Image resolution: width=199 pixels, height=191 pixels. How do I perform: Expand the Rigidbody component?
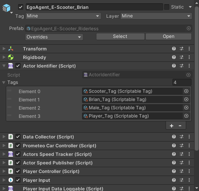point(4,57)
